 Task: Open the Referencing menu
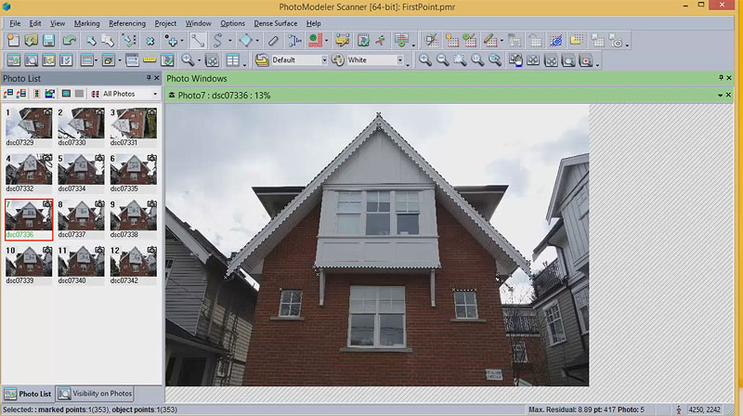(x=127, y=22)
